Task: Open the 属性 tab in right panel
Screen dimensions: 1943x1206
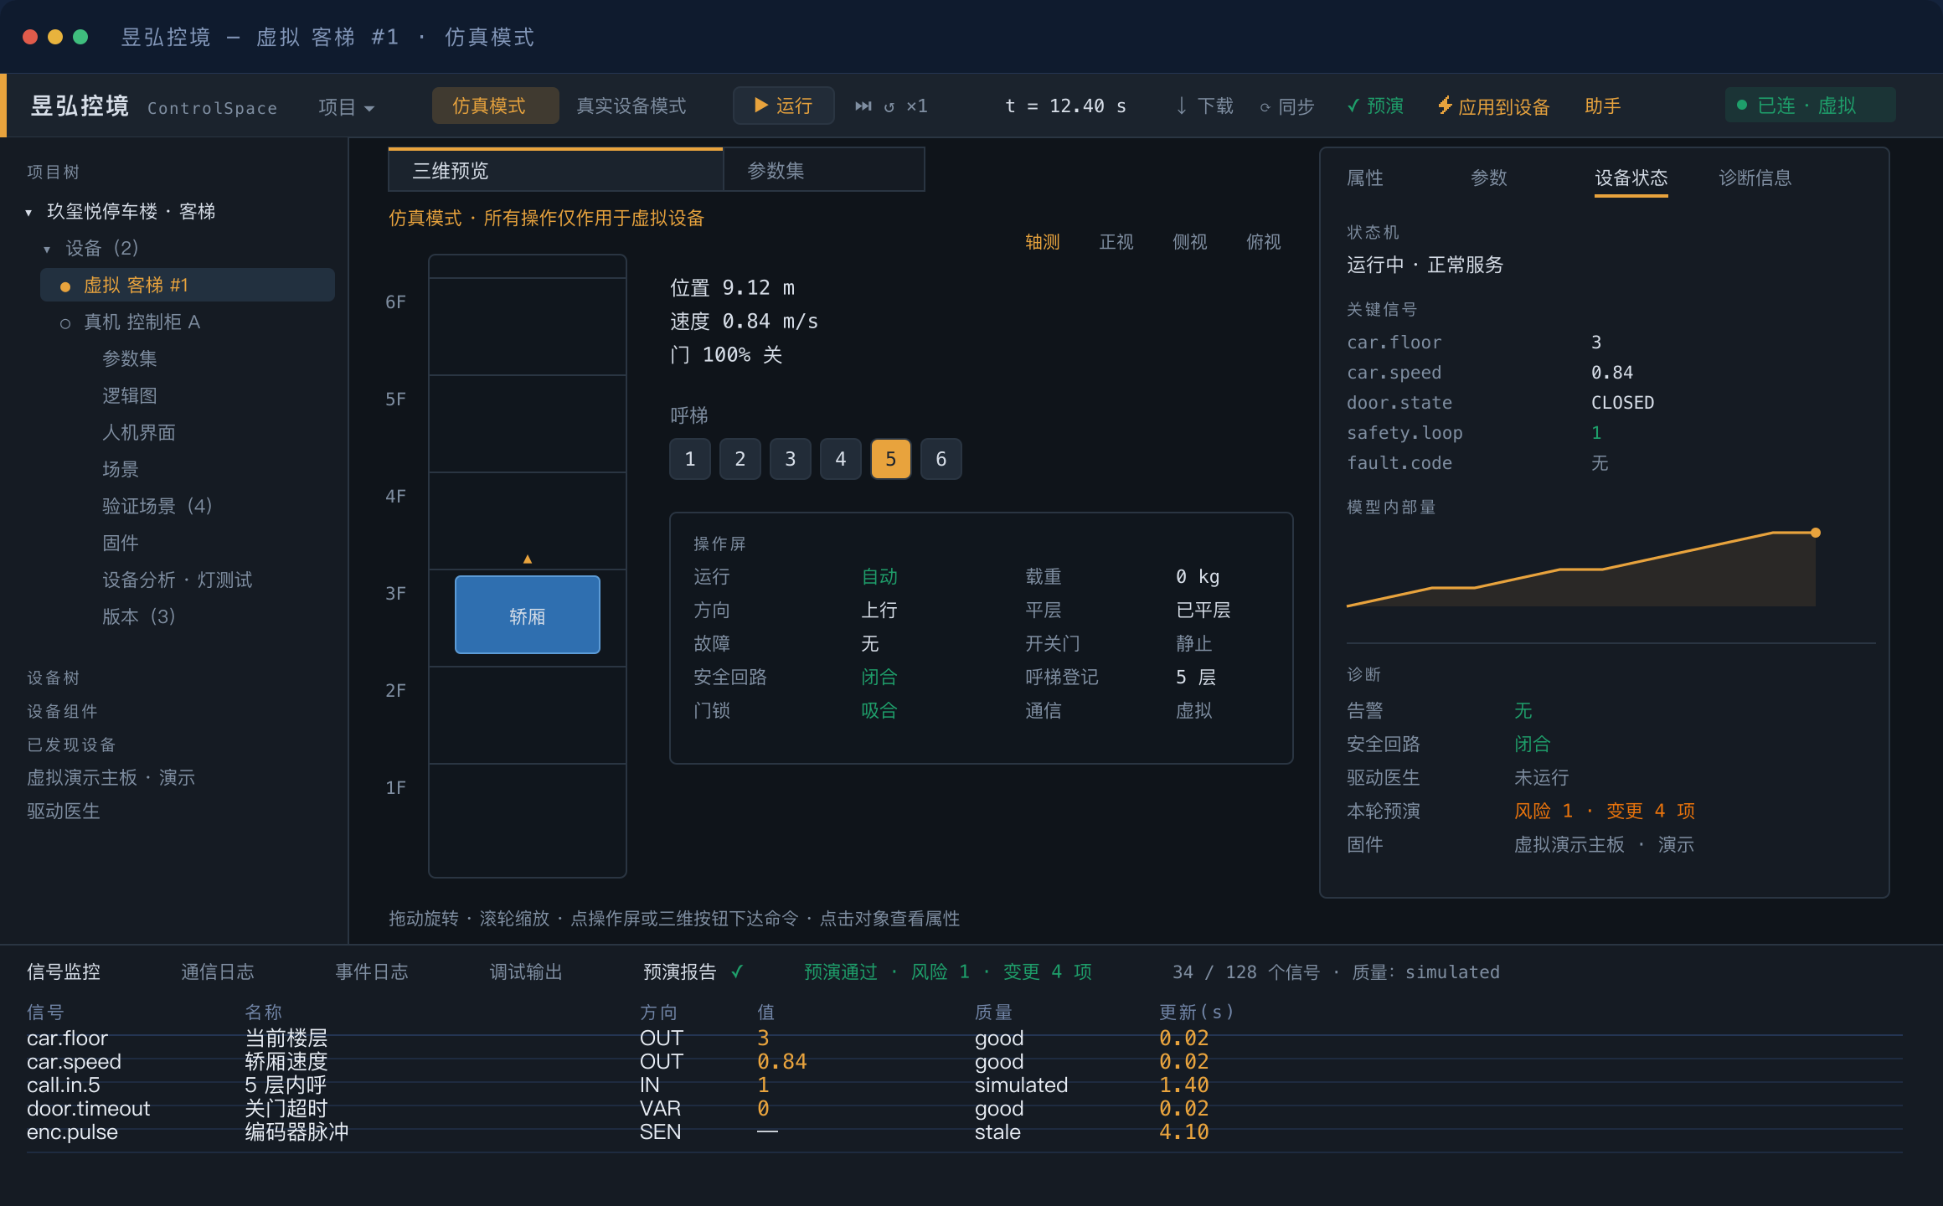Action: click(1365, 178)
